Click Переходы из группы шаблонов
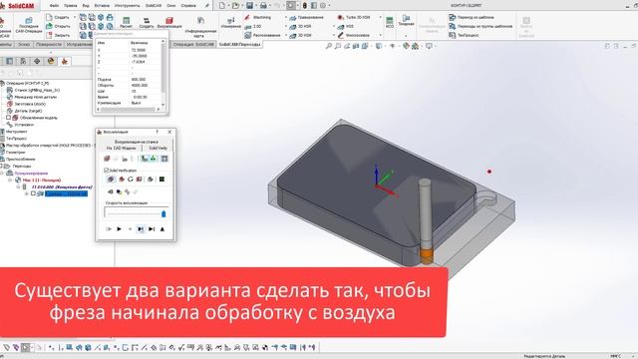Image resolution: width=638 pixels, height=359 pixels. (480, 26)
